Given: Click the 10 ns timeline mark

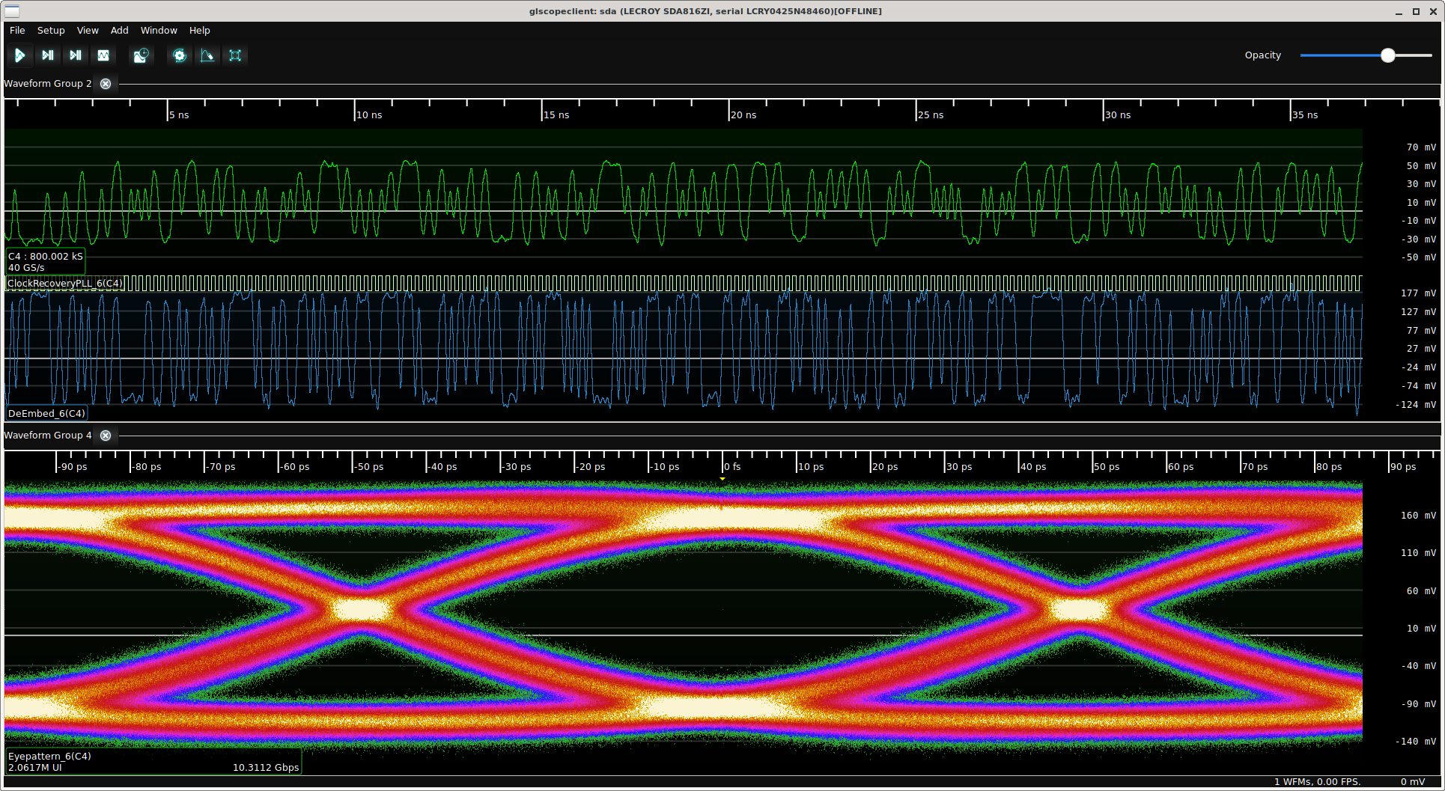Looking at the screenshot, I should point(369,115).
